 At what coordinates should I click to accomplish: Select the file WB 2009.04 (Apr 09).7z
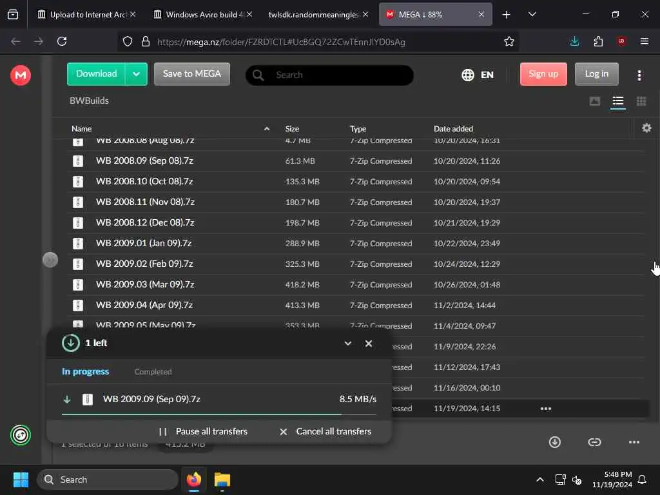[356, 305]
